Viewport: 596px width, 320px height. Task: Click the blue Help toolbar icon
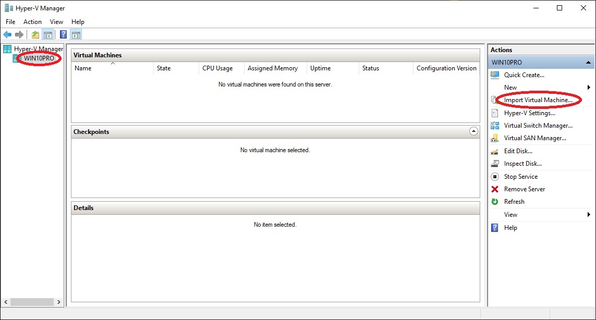(x=64, y=35)
